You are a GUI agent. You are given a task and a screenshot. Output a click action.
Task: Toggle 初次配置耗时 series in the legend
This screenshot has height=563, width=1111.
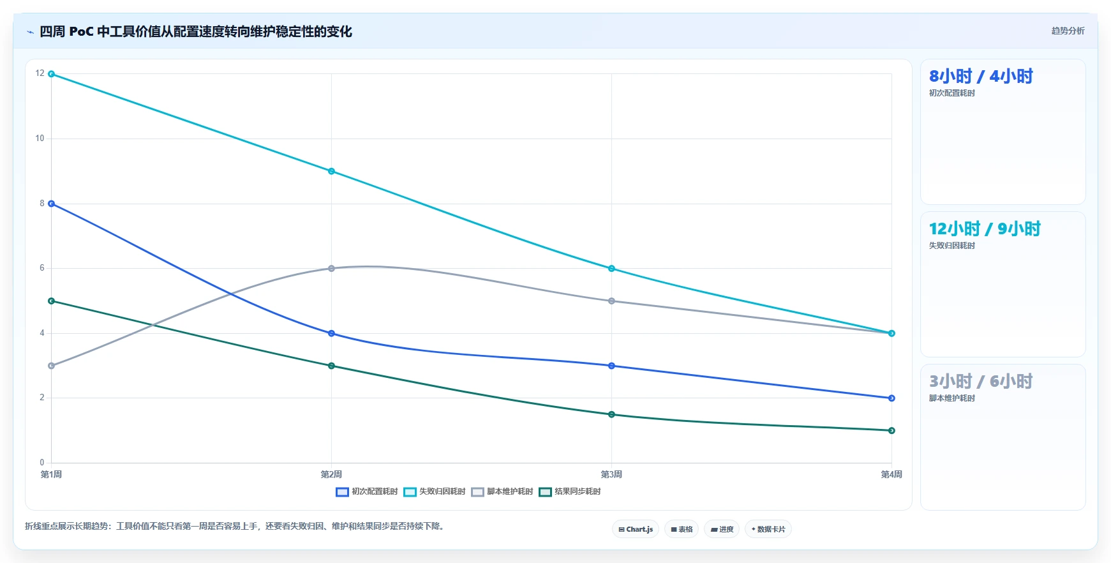pos(367,492)
